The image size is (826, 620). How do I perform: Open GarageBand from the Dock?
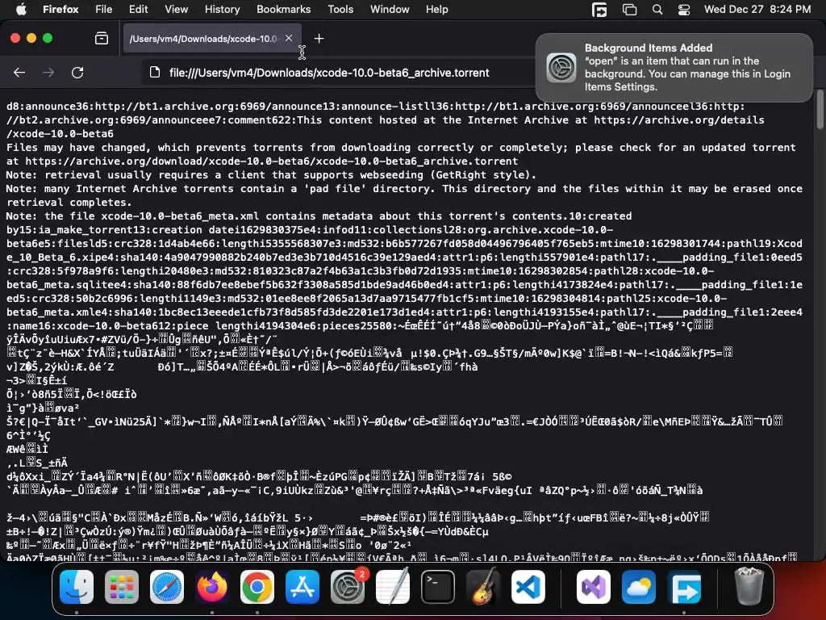pos(483,587)
